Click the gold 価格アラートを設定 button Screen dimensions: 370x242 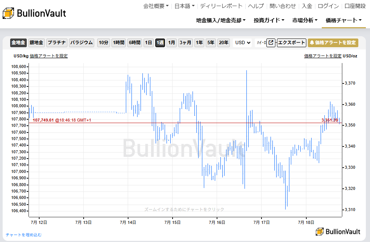coord(333,43)
